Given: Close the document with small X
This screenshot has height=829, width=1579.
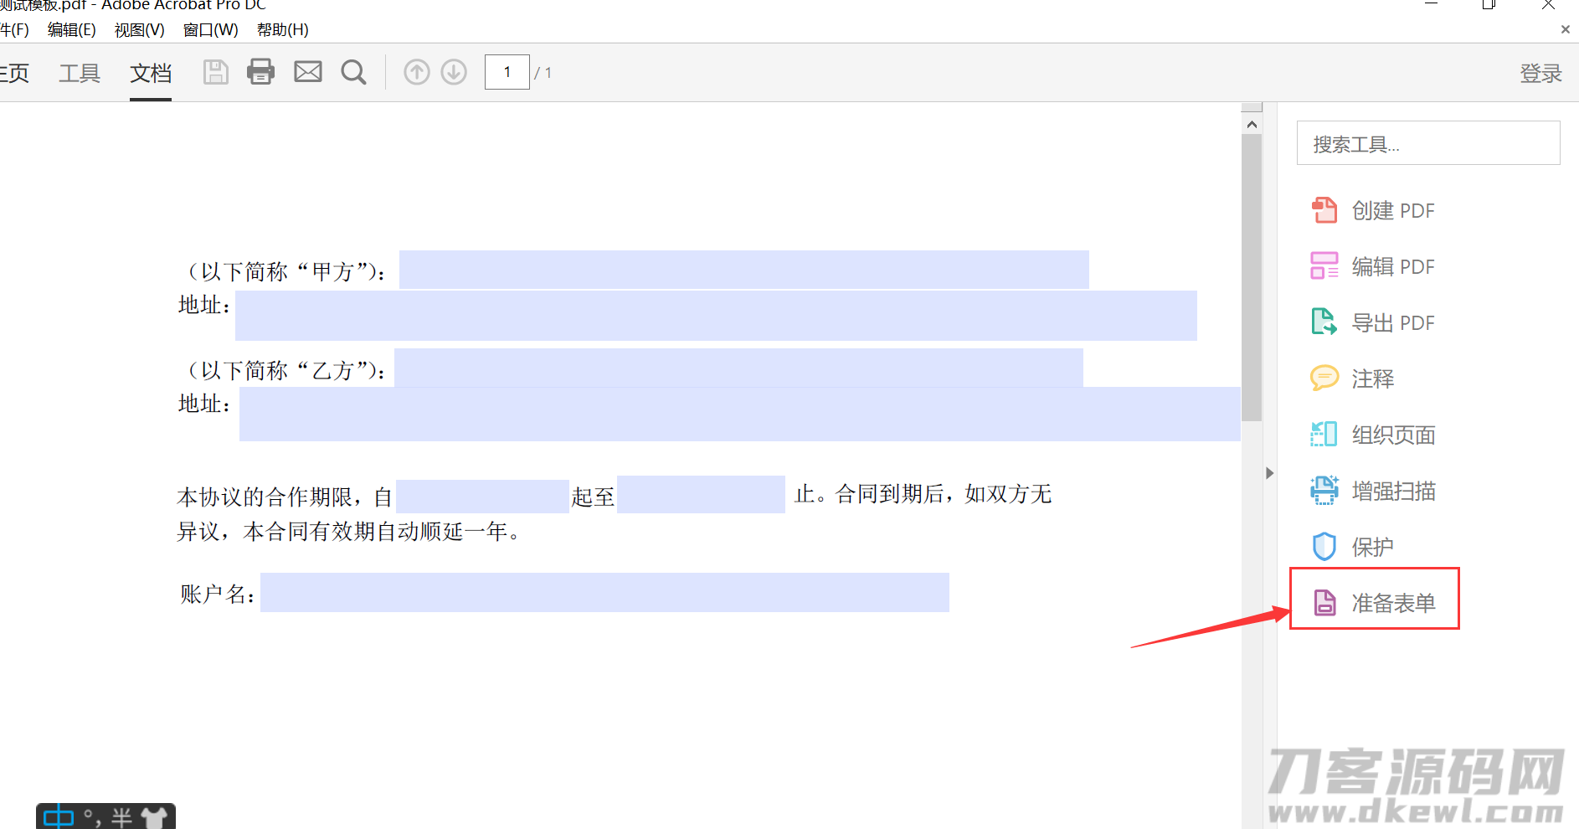Looking at the screenshot, I should (x=1565, y=29).
